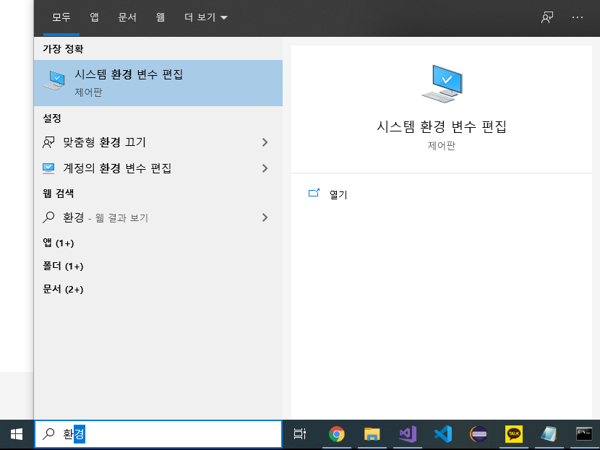Click the computer icon of the best match
The width and height of the screenshot is (600, 450).
tap(54, 80)
